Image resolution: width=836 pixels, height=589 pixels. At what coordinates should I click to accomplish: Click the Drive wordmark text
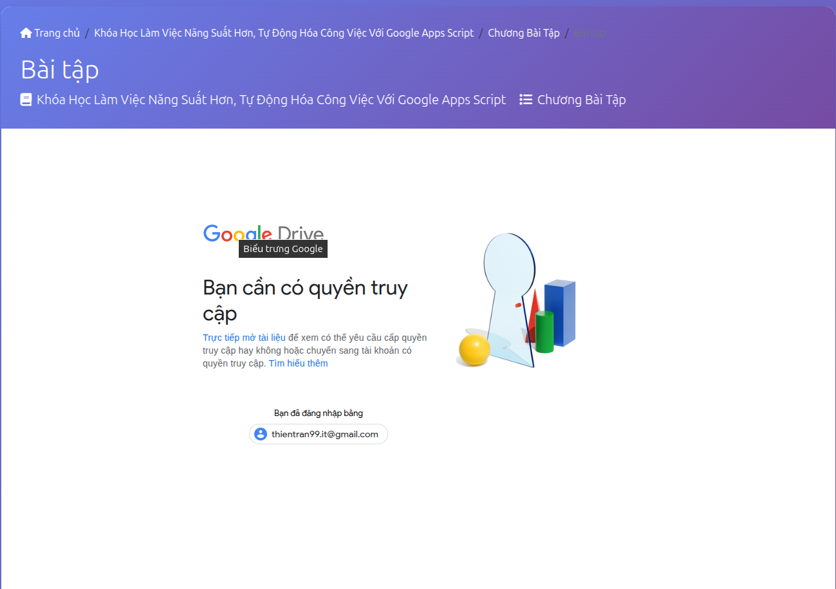(301, 233)
